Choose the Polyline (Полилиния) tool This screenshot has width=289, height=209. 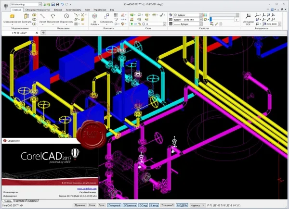click(x=53, y=18)
